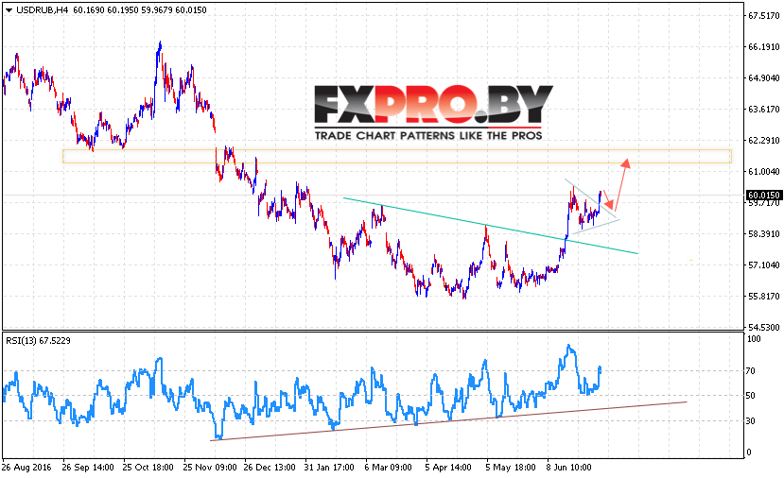
Task: Click the 67.5170 price scale value
Action: (x=763, y=16)
